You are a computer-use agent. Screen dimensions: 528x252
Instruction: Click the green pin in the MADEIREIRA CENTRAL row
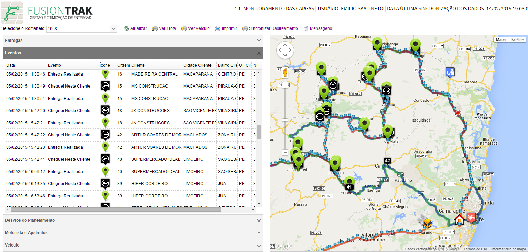(x=105, y=74)
